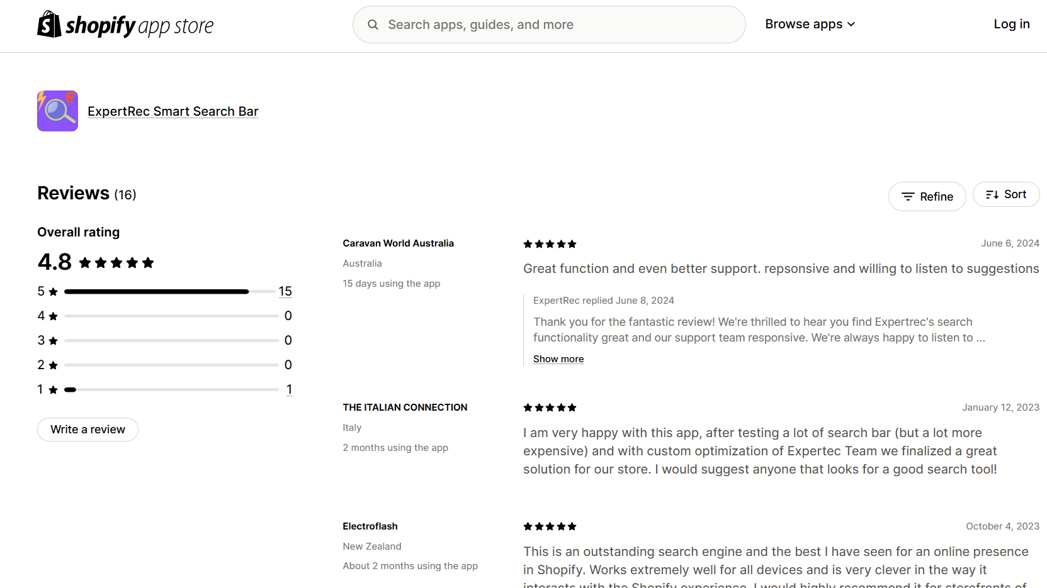Click the Sort arrows icon
Viewport: 1047px width, 588px height.
[x=992, y=195]
